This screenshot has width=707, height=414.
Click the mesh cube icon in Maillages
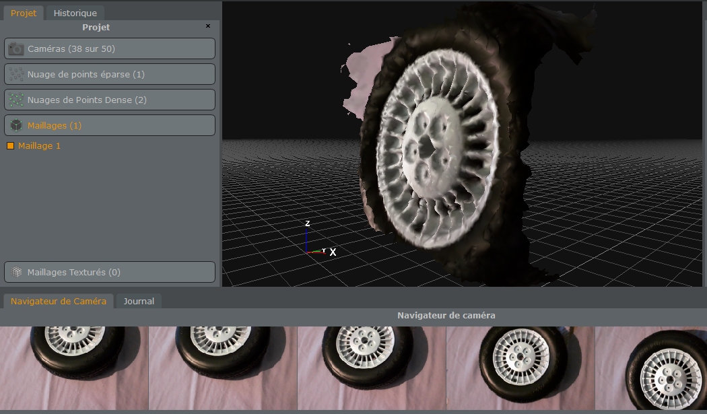pyautogui.click(x=16, y=125)
